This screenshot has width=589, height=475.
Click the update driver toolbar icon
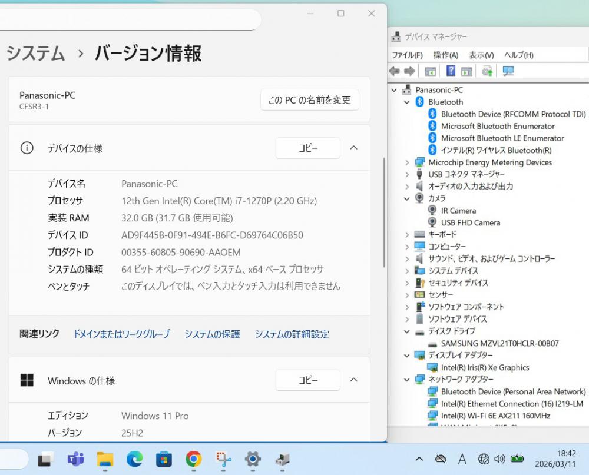pyautogui.click(x=487, y=71)
